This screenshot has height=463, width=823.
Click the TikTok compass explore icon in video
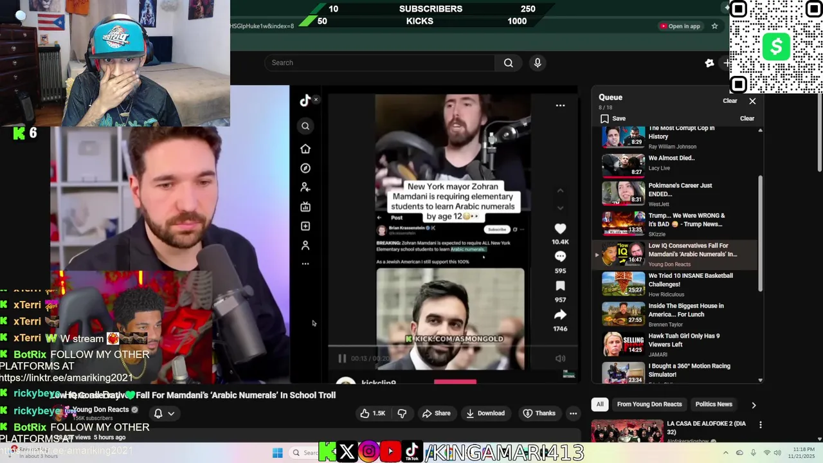click(305, 168)
